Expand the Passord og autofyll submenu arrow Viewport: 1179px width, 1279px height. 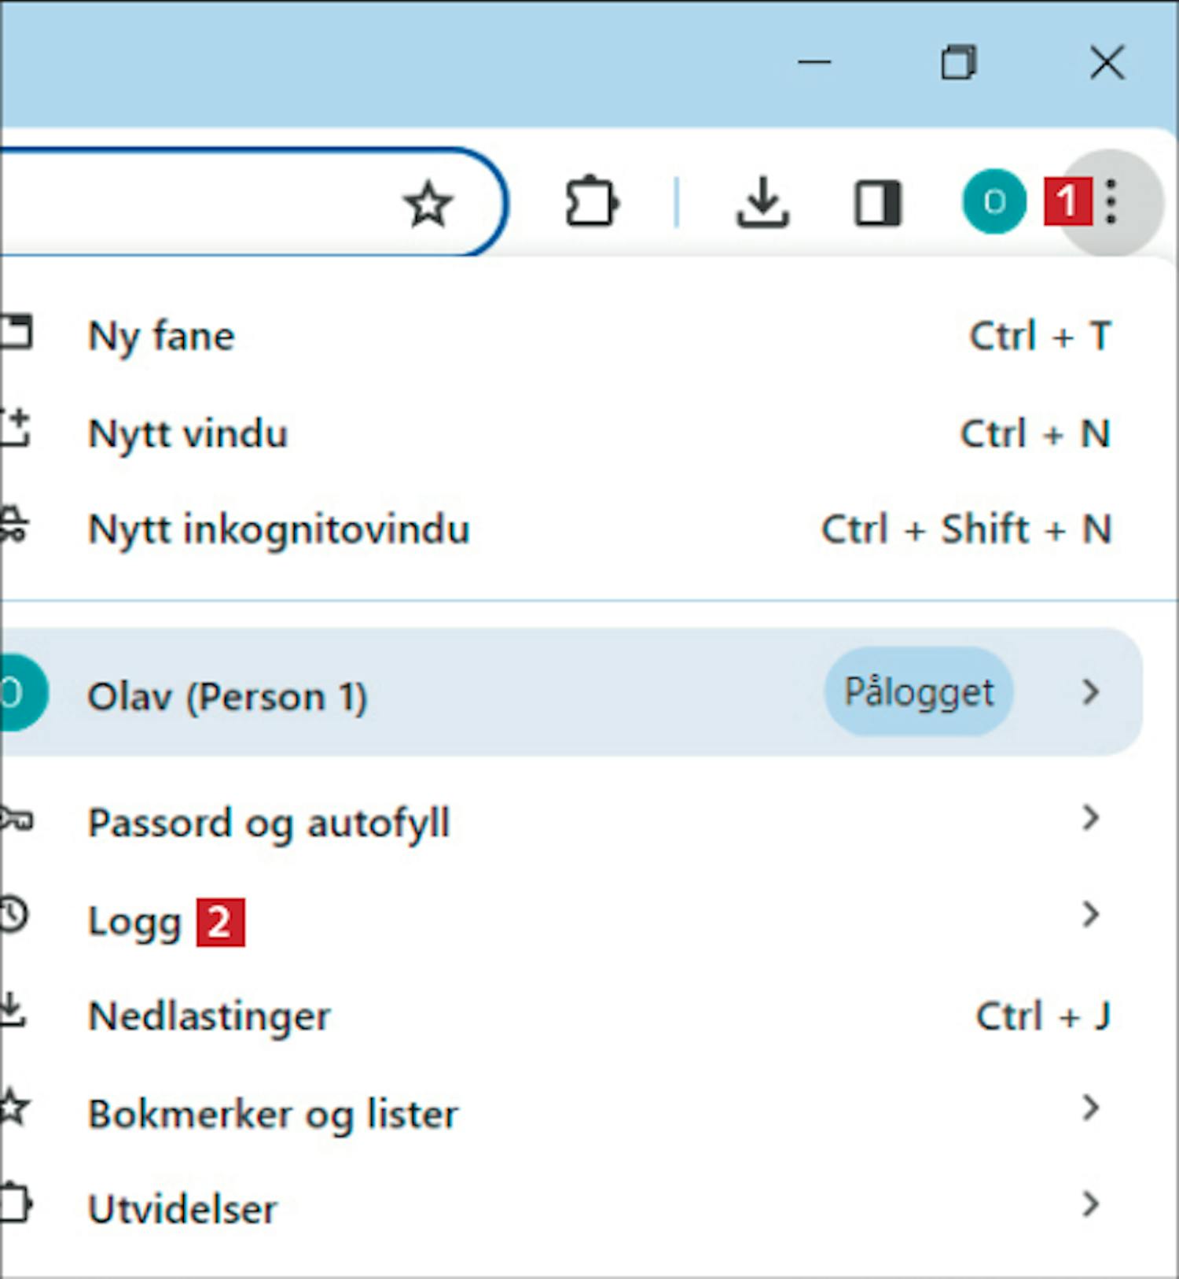coord(1090,819)
